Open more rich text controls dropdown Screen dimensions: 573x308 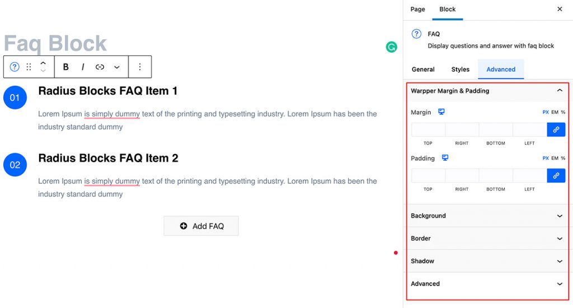click(x=116, y=67)
